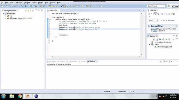Open the Refactor menu

[19, 2]
